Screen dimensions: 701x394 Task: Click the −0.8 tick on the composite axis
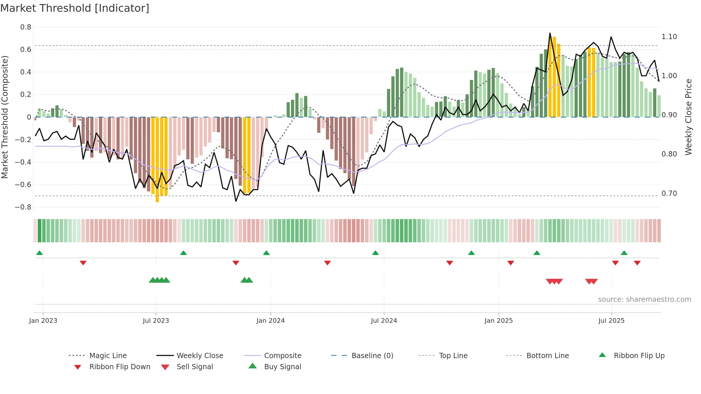[x=23, y=207]
